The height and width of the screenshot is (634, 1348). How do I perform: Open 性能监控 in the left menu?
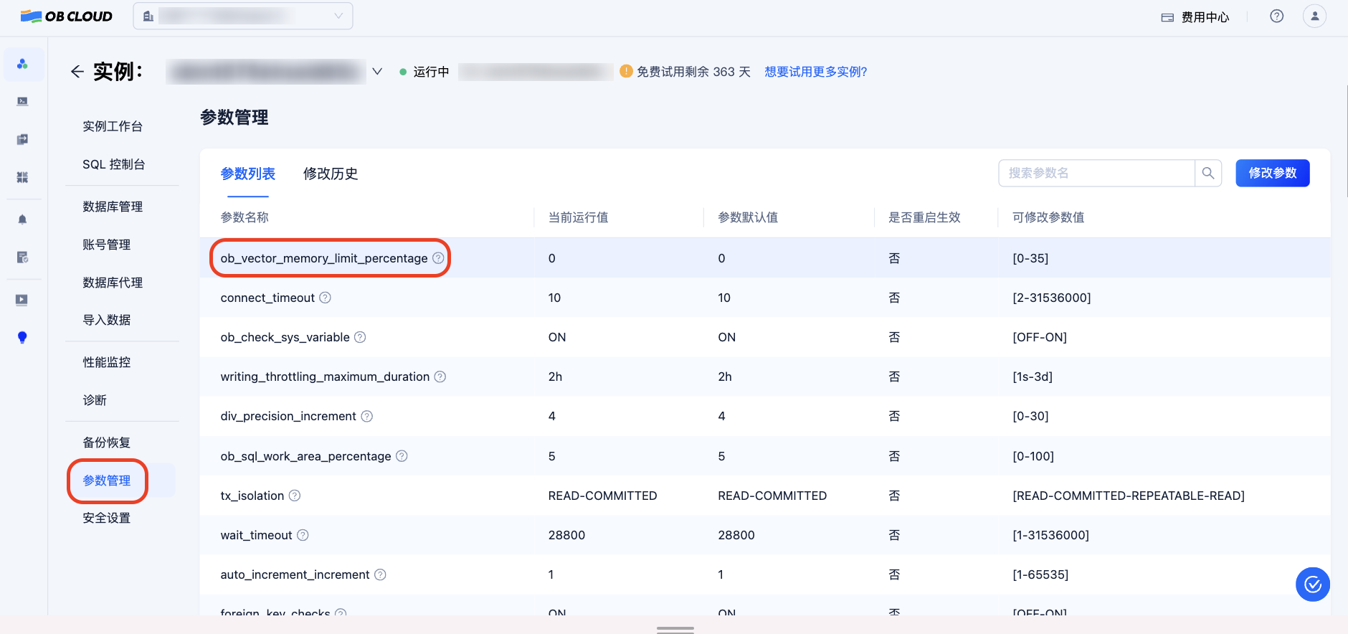tap(107, 362)
